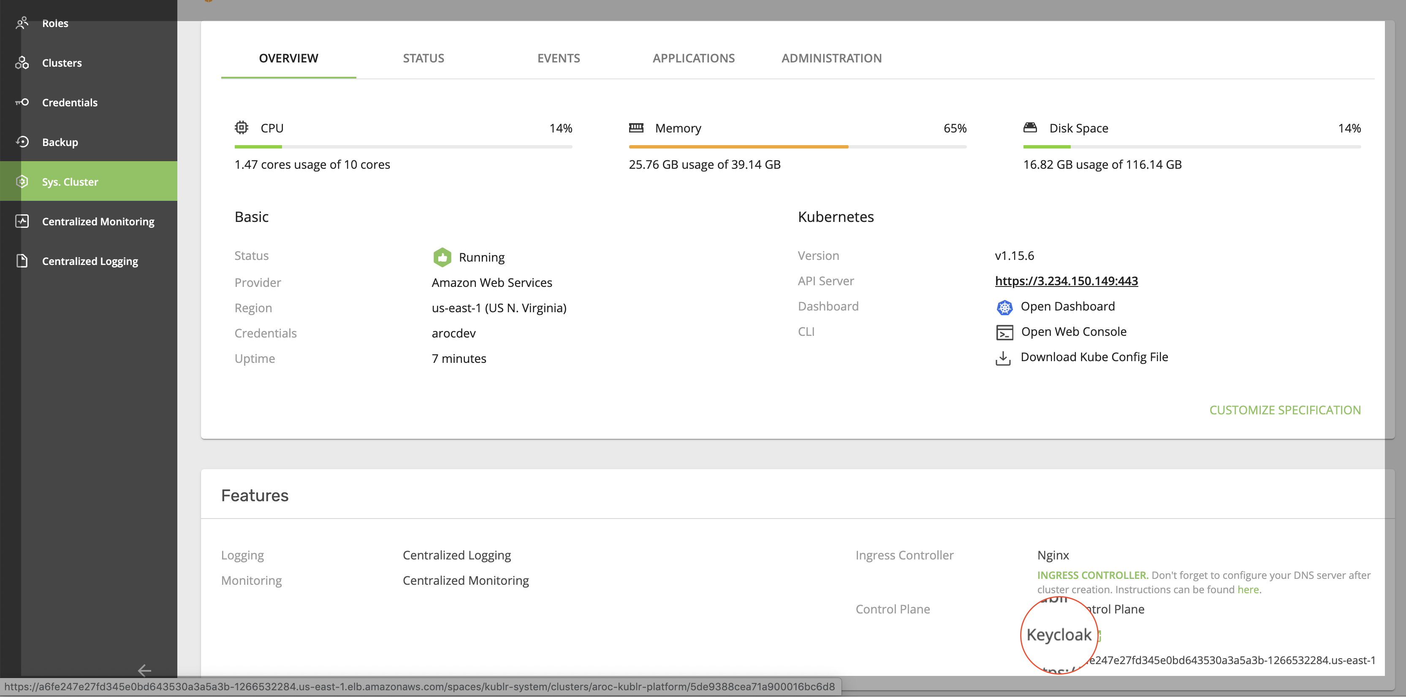This screenshot has height=697, width=1406.
Task: Click the 'Kubernetes' section heading
Action: (836, 217)
